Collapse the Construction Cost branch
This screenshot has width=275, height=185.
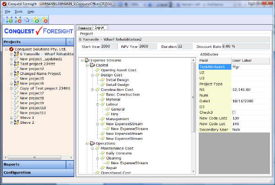point(92,90)
